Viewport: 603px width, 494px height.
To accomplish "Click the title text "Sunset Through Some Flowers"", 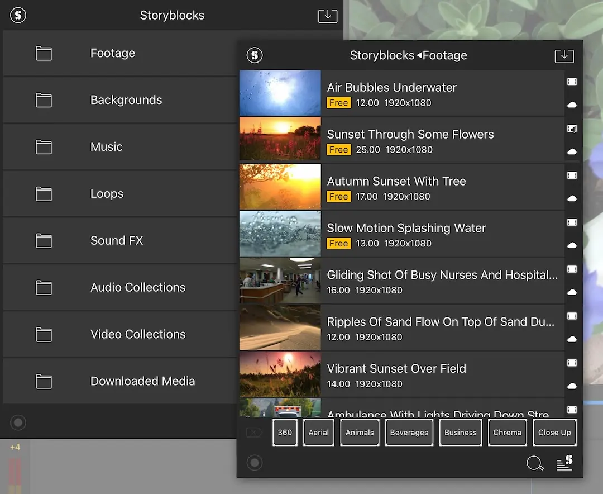I will click(410, 134).
